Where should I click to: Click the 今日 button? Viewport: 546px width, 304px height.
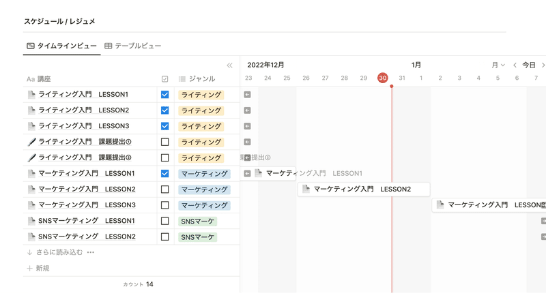[528, 65]
